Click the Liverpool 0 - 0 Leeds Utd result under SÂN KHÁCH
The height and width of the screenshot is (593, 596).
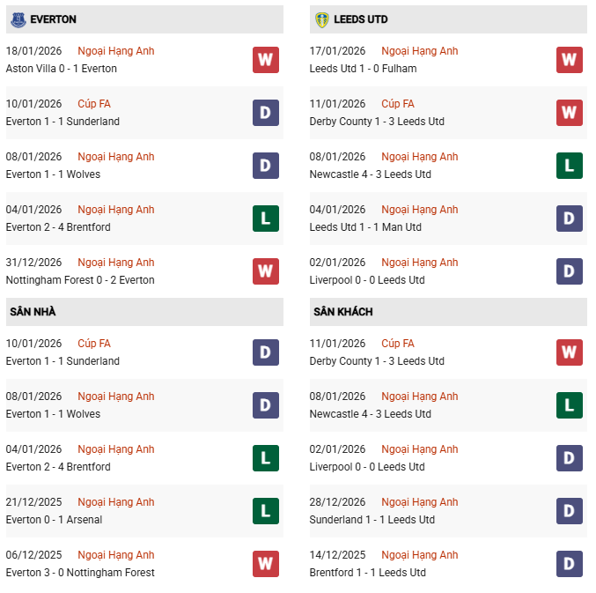(367, 467)
